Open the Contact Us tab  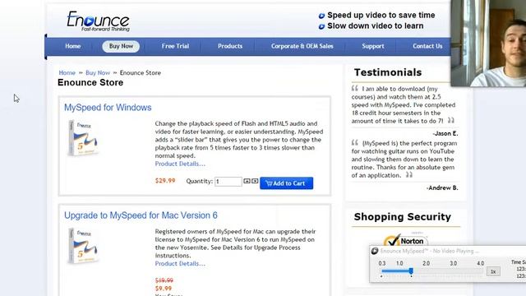click(427, 46)
